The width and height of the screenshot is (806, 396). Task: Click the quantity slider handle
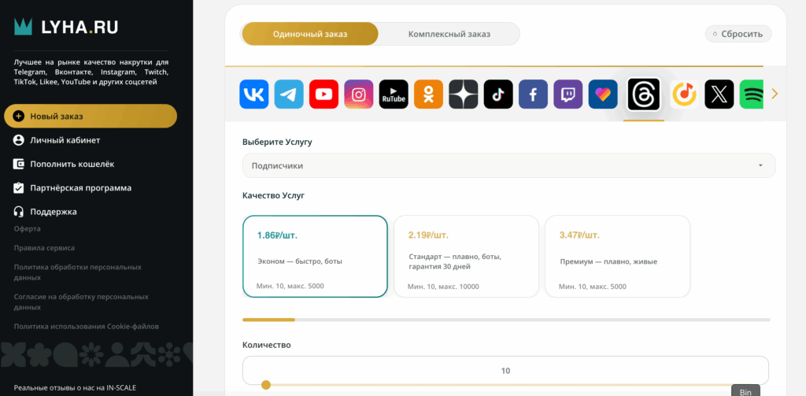click(266, 385)
